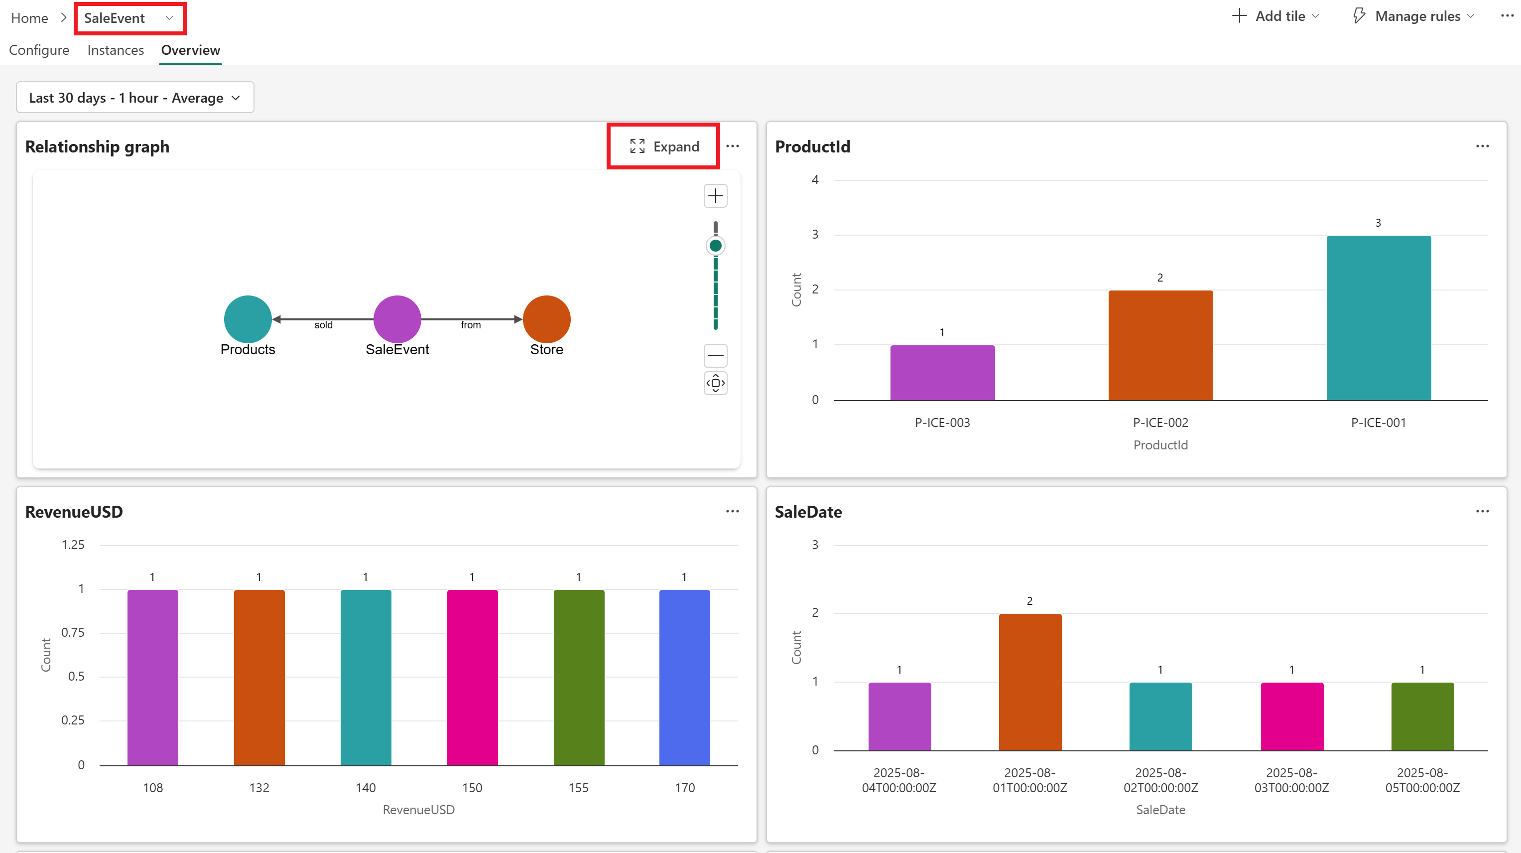Go to Home in the breadcrumb
The image size is (1521, 853).
29,18
